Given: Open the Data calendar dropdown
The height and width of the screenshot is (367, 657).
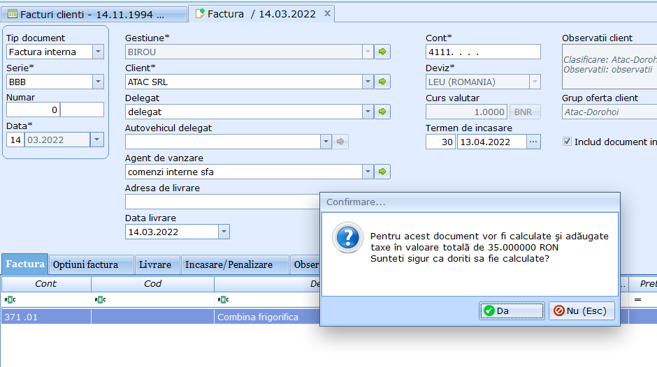Looking at the screenshot, I should [x=96, y=140].
